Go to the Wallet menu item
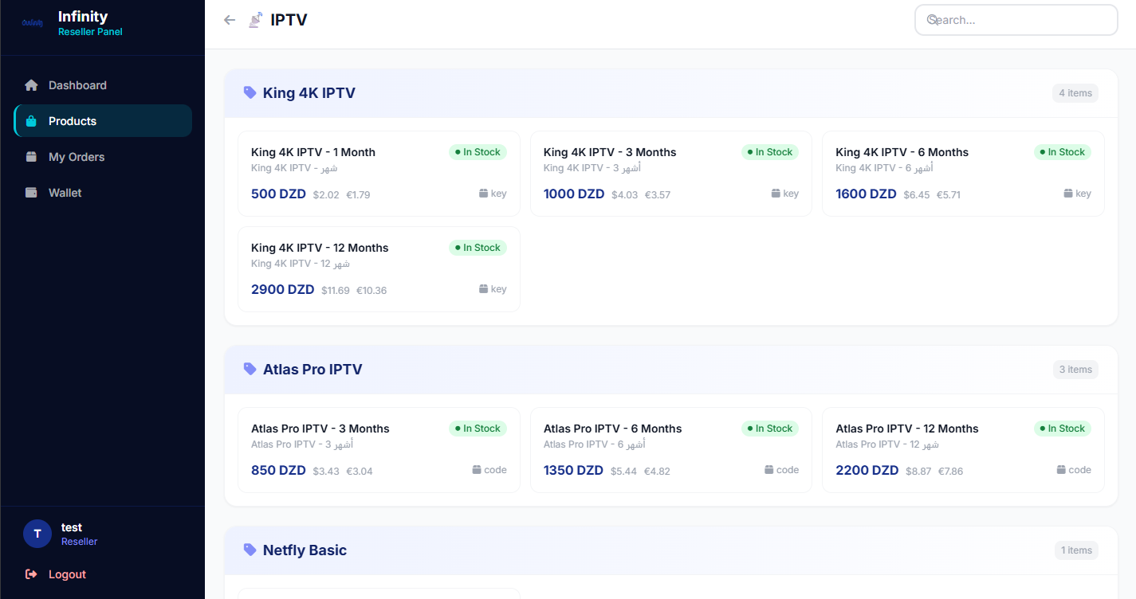 [65, 193]
